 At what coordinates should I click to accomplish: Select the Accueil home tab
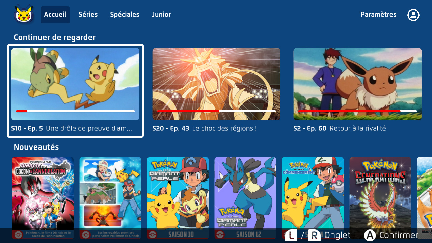(55, 15)
